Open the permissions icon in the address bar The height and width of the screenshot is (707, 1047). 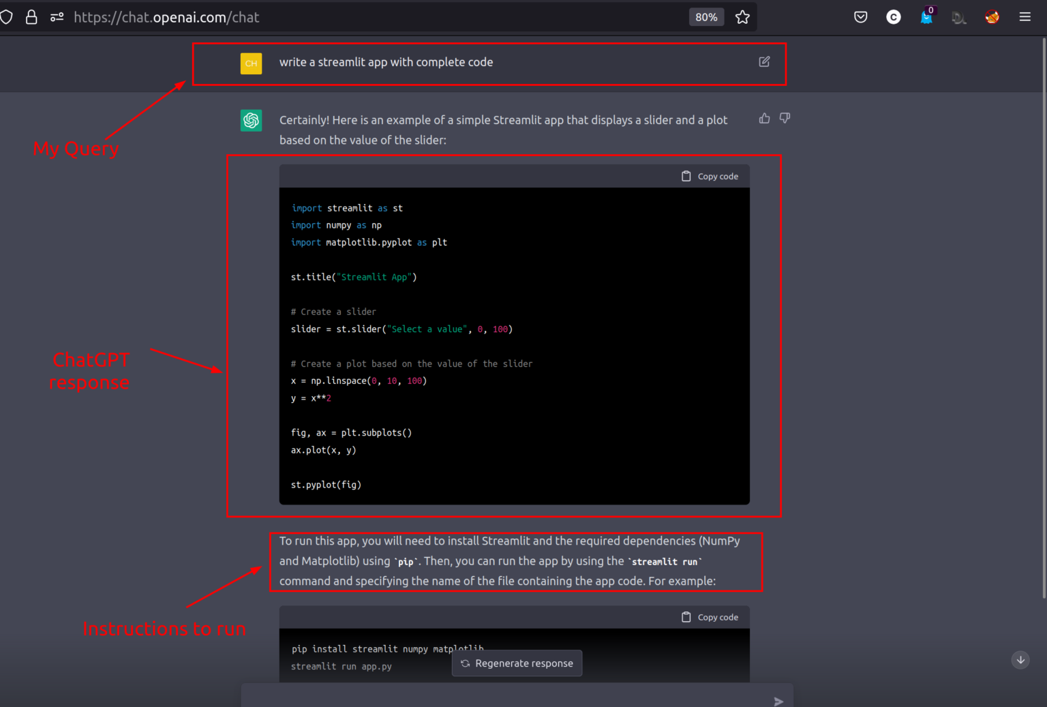[x=57, y=16]
